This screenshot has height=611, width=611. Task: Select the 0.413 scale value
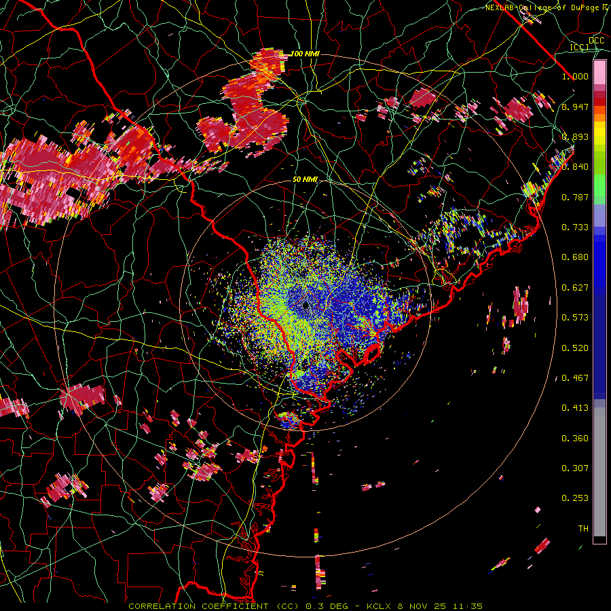(x=575, y=408)
